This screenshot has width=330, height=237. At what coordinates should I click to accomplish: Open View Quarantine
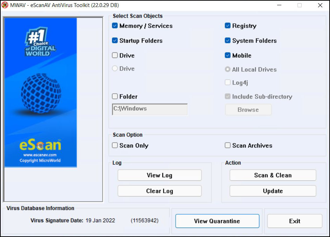tap(217, 221)
